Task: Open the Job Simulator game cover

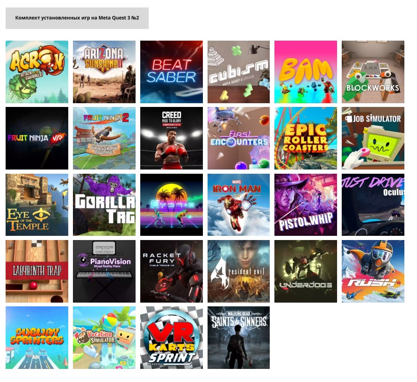Action: tap(373, 138)
